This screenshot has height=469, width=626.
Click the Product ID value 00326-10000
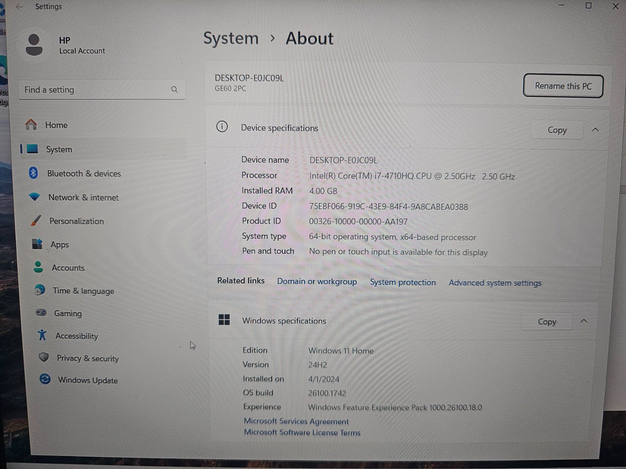coord(358,222)
